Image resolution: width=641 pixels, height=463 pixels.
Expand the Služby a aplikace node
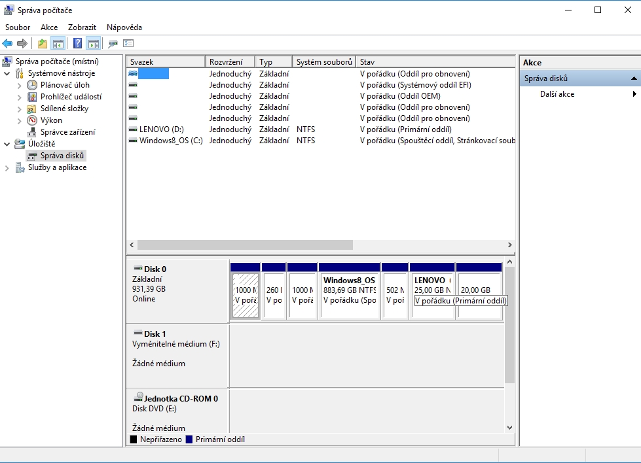pyautogui.click(x=7, y=168)
